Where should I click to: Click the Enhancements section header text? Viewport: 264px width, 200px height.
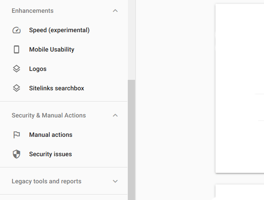coord(33,11)
